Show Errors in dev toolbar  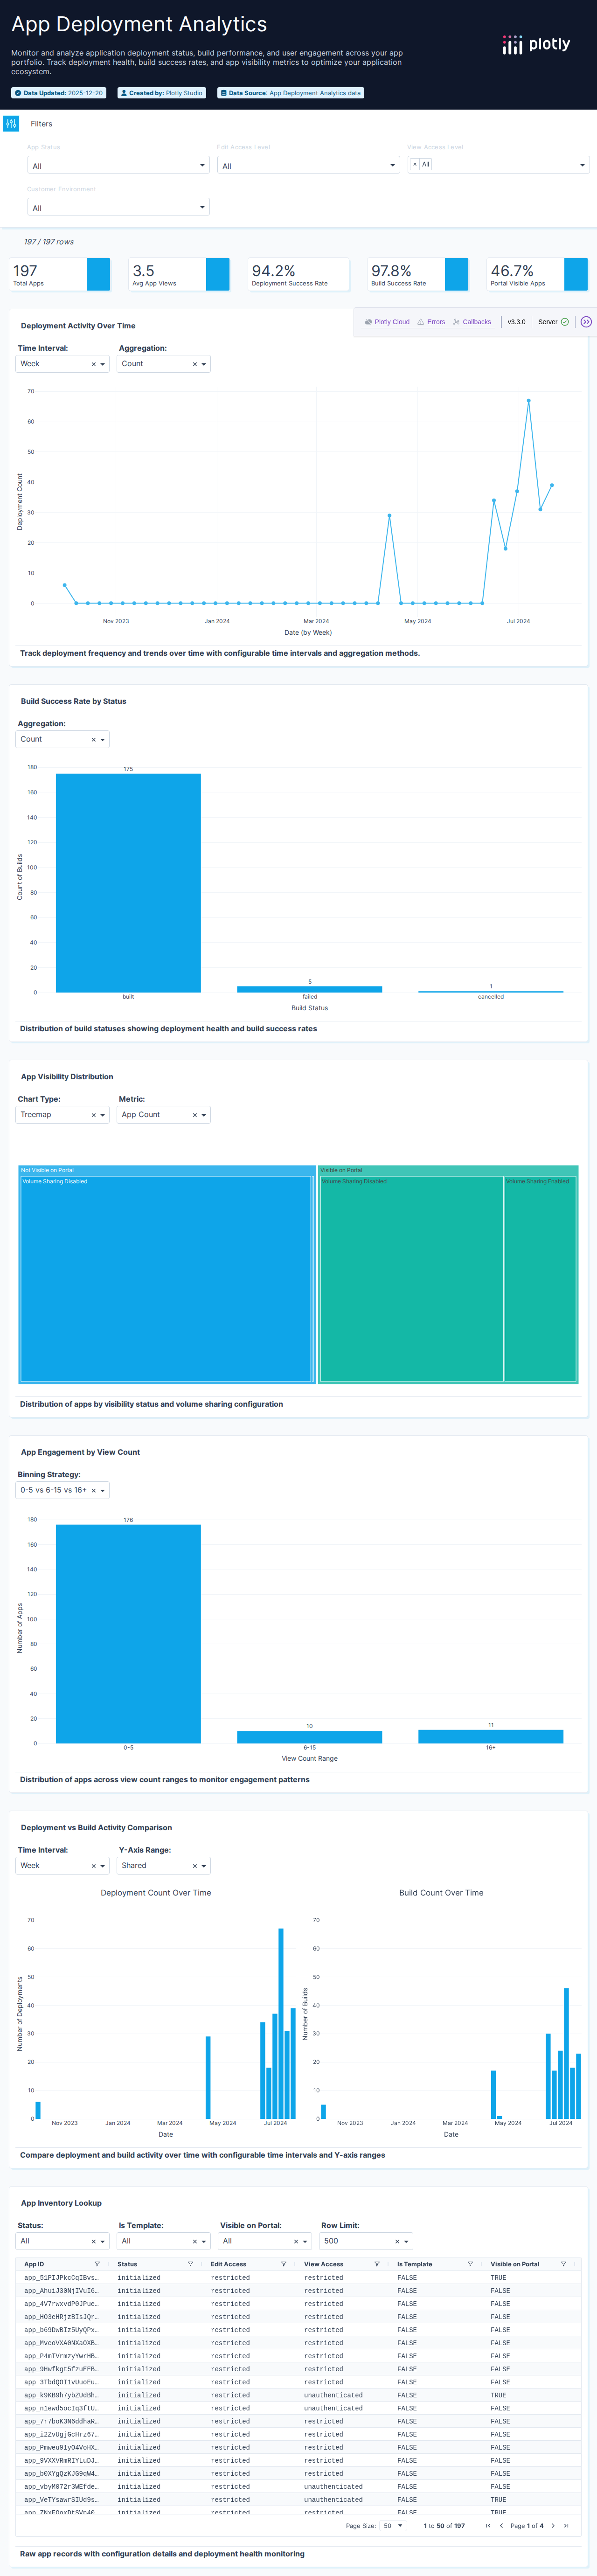(x=431, y=322)
